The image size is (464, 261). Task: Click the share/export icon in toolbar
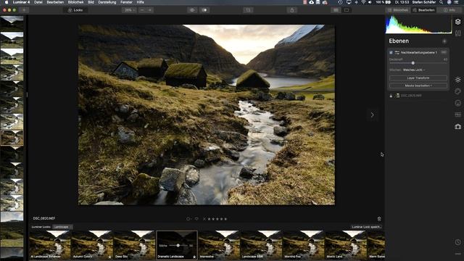[x=291, y=10]
